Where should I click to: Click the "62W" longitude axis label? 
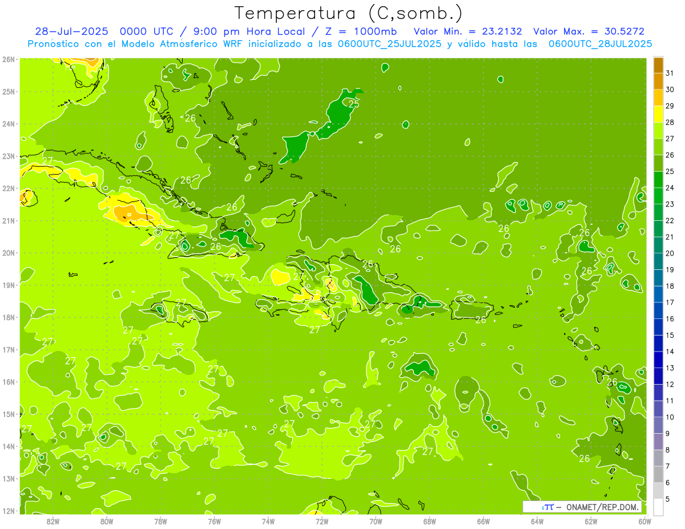tap(591, 520)
